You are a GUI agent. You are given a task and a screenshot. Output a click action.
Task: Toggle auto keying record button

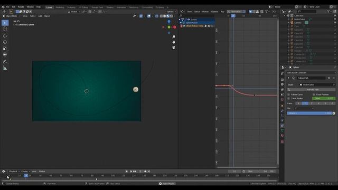127,171
